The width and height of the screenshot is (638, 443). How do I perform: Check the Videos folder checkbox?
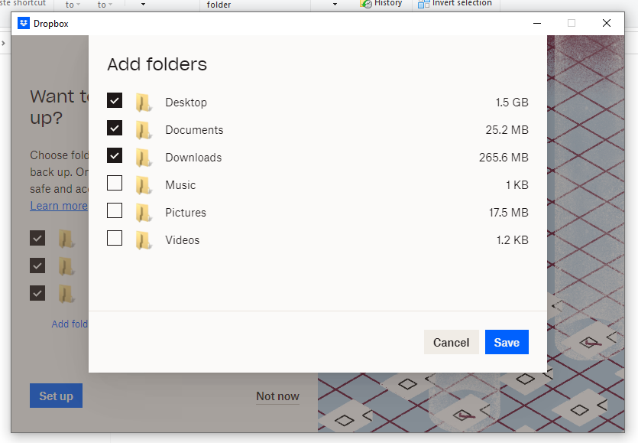[115, 238]
